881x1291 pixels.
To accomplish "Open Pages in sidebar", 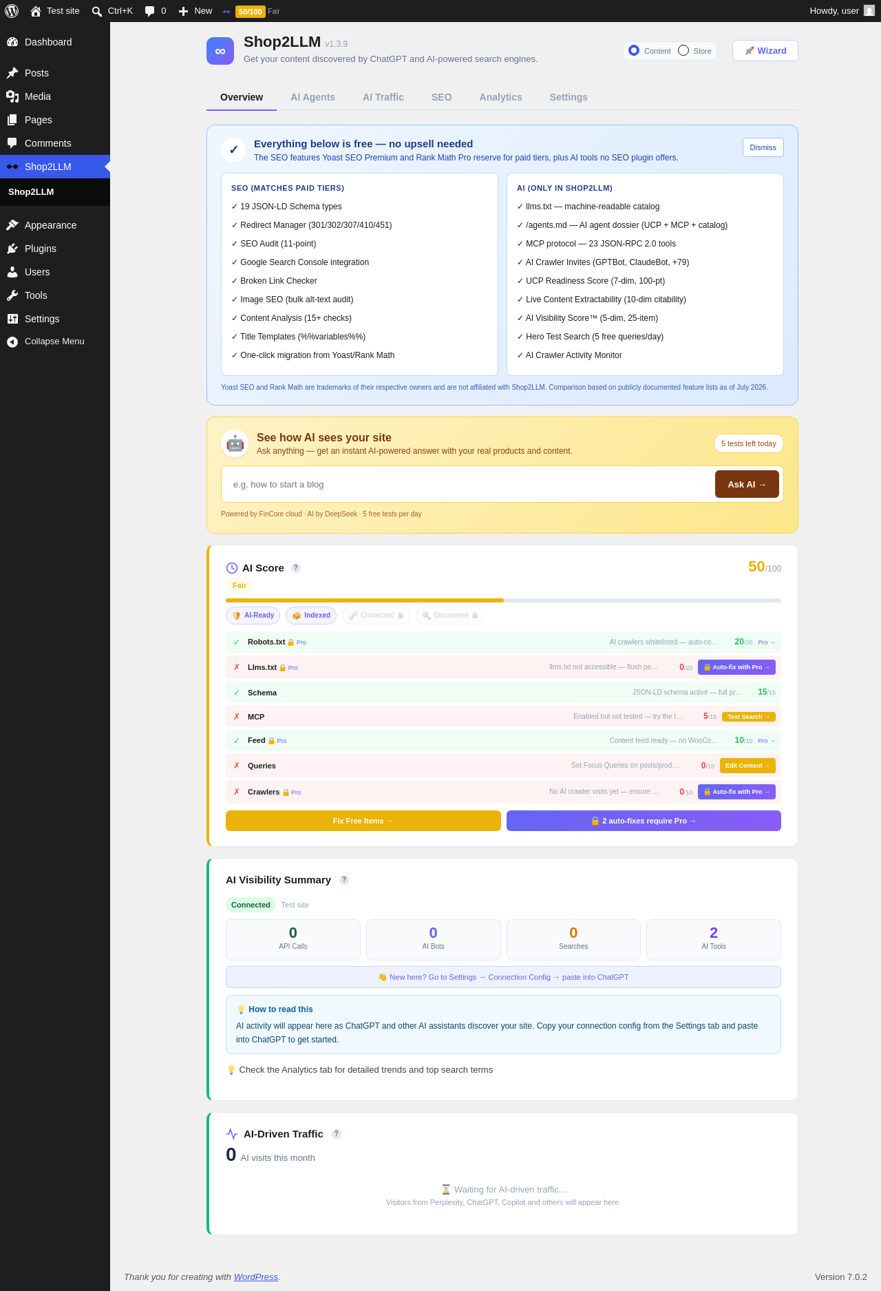I will click(55, 120).
